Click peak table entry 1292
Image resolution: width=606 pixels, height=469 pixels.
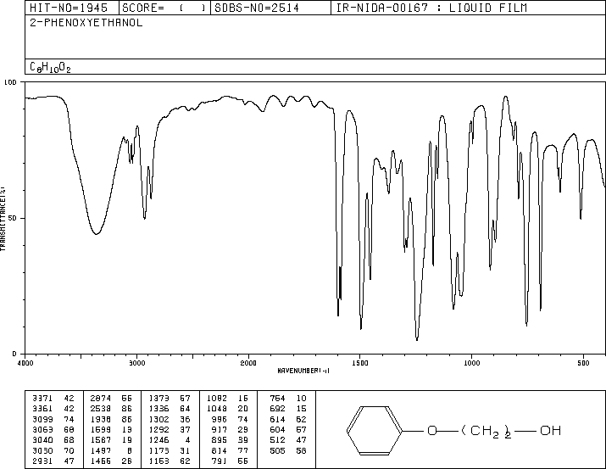click(x=158, y=429)
